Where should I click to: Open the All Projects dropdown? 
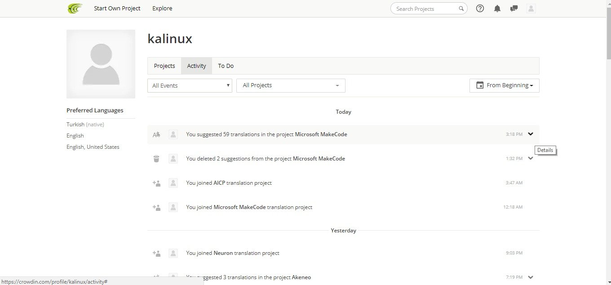point(291,85)
